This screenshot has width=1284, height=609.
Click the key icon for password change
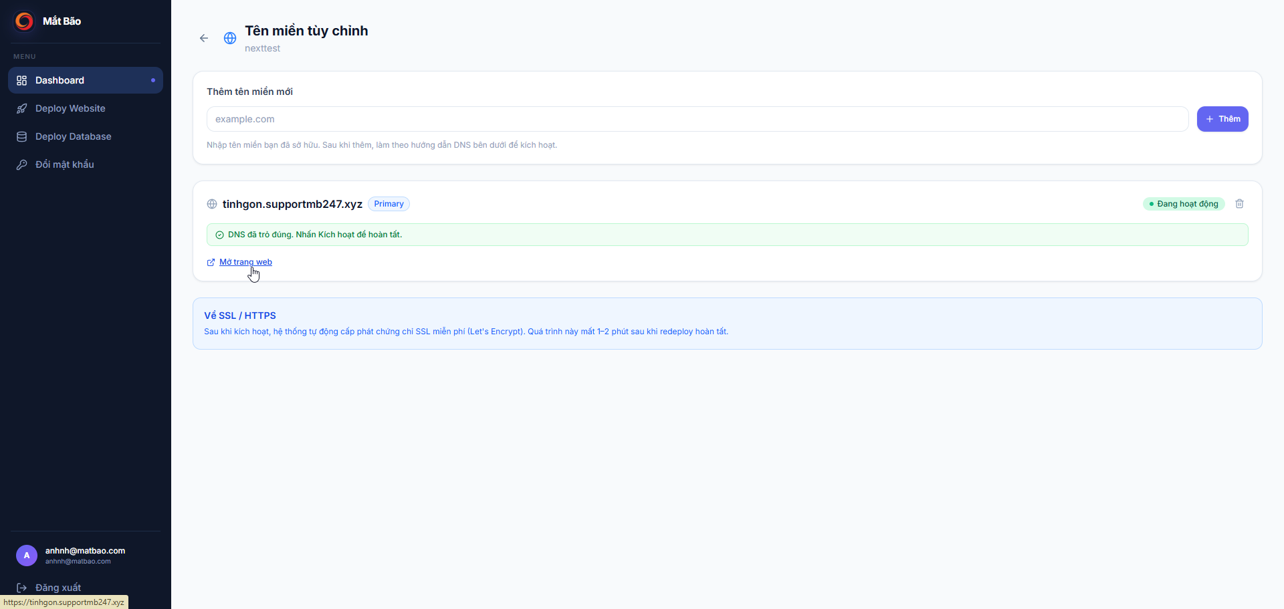[x=21, y=164]
